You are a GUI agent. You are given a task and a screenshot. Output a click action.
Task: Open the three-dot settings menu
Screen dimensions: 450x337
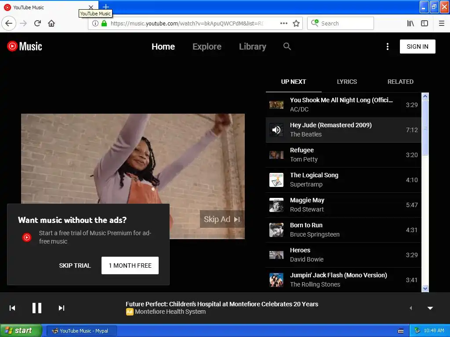[x=388, y=47]
